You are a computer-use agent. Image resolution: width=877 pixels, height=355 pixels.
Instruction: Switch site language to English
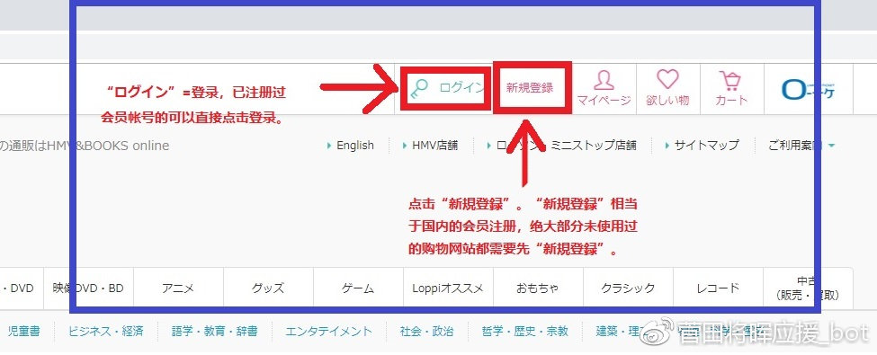(354, 146)
